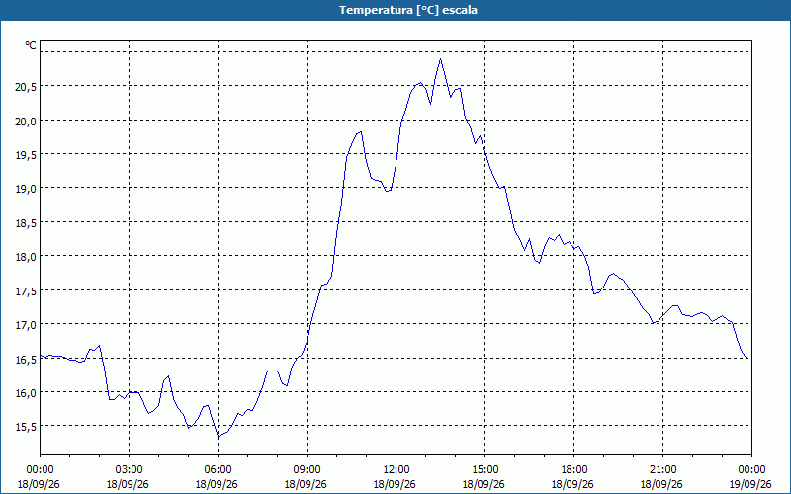Image resolution: width=791 pixels, height=494 pixels.
Task: Click the Temperatura [°C] escala title bar
Action: 395,10
